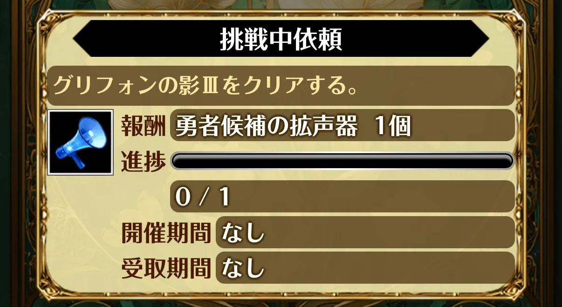The image size is (562, 307).
Task: Tap the 0 / 1 progress counter field
Action: [343, 196]
